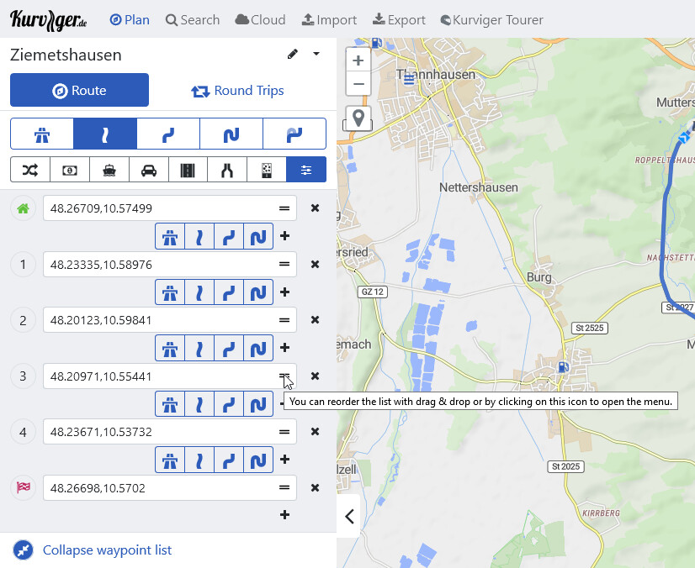Open reorder menu for waypoint 1
This screenshot has width=695, height=568.
284,264
